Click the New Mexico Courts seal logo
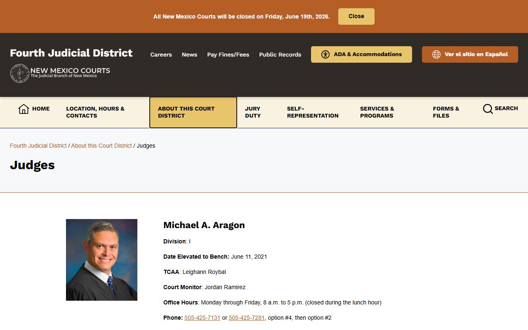 (x=19, y=73)
